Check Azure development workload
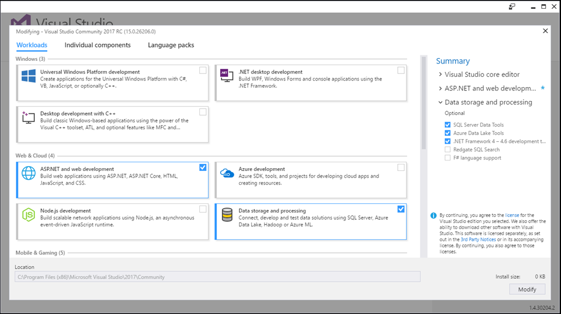Viewport: 561px width, 314px height. (400, 167)
